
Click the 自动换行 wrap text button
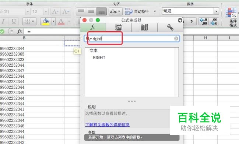137,11
